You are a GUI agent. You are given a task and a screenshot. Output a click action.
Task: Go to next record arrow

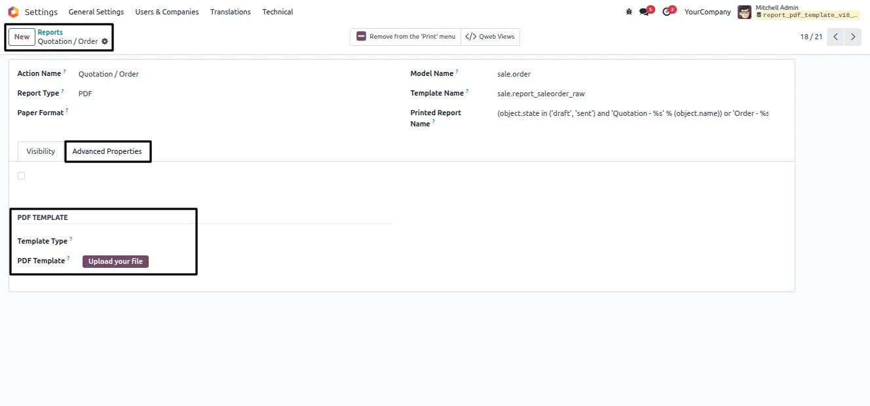[853, 37]
